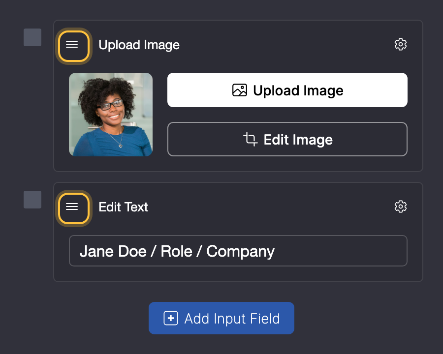The height and width of the screenshot is (354, 443).
Task: Click the white Upload Image button
Action: [x=287, y=90]
